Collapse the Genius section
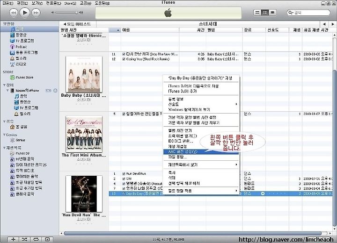 [x=4, y=135]
